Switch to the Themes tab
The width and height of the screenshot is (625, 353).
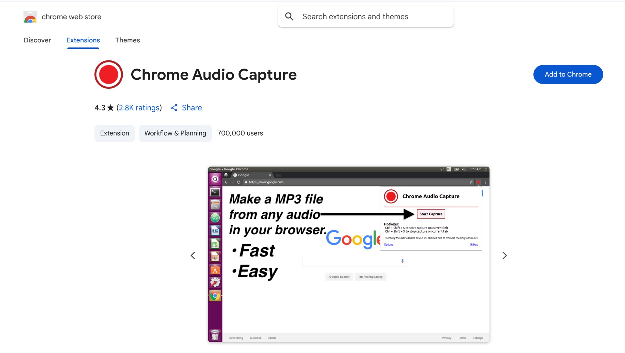(128, 40)
